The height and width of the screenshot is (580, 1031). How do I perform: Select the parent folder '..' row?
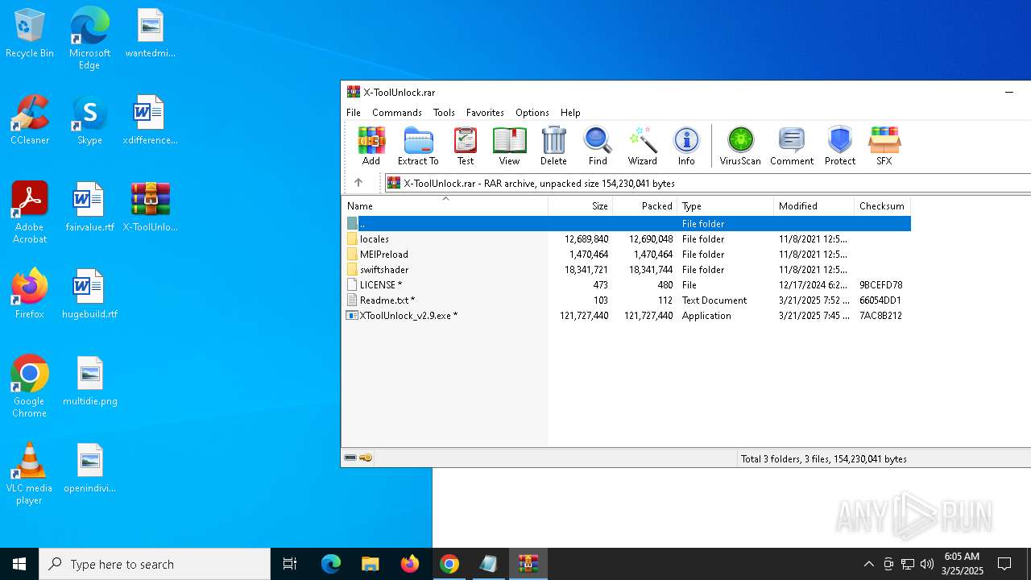627,224
